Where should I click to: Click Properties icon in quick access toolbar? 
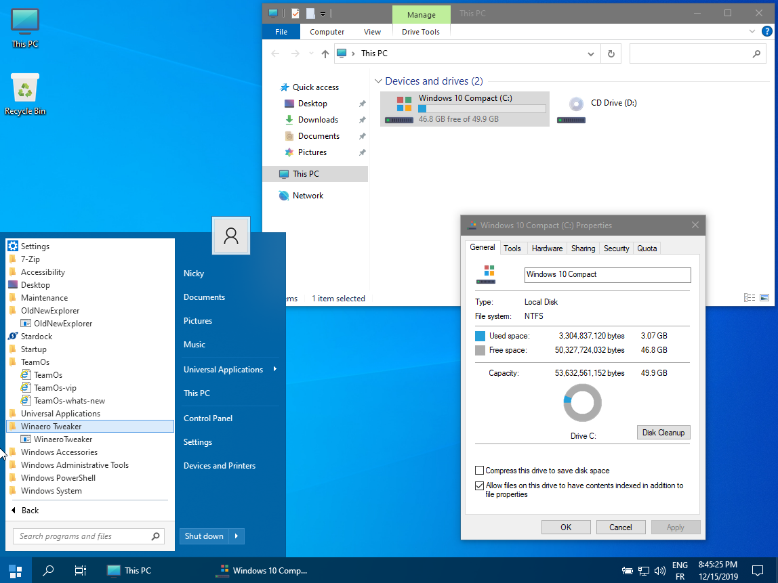click(295, 14)
